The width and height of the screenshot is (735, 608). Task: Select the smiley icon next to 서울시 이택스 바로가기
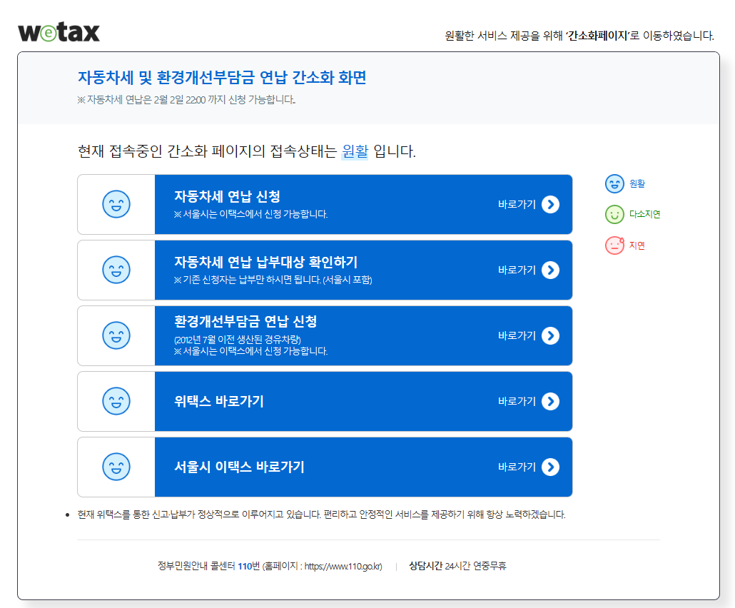116,467
